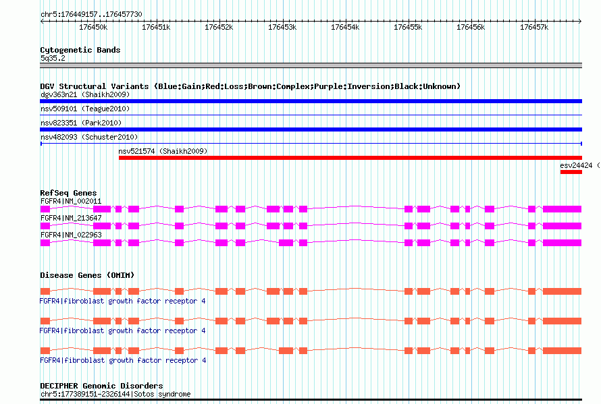
Task: Click the 176457k ruler tick label
Action: (x=534, y=27)
